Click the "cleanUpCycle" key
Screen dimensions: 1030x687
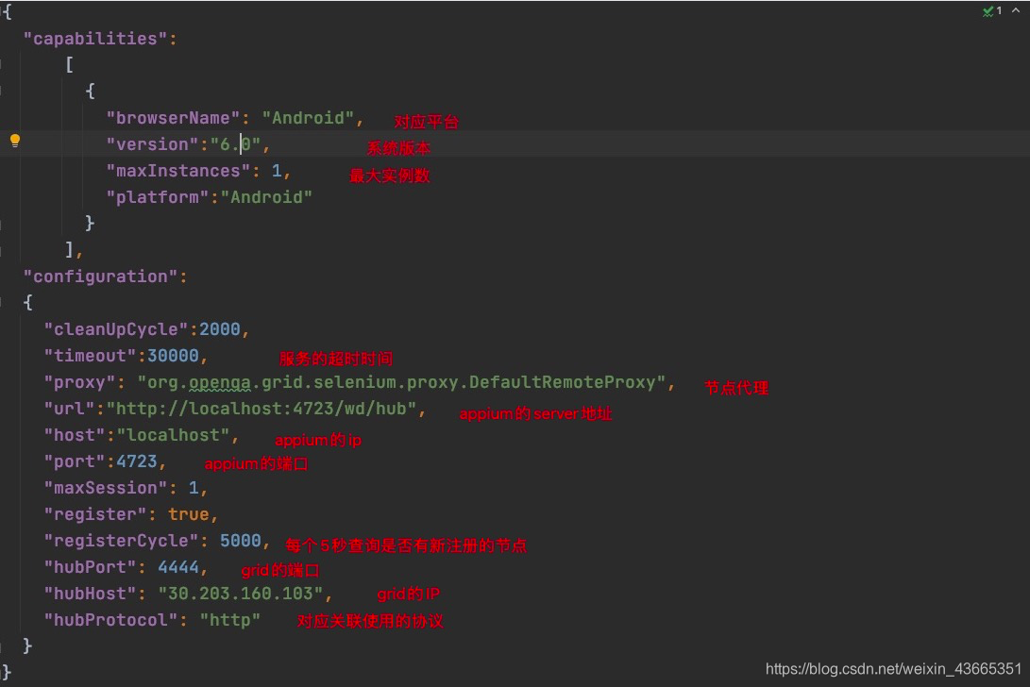[x=116, y=329]
